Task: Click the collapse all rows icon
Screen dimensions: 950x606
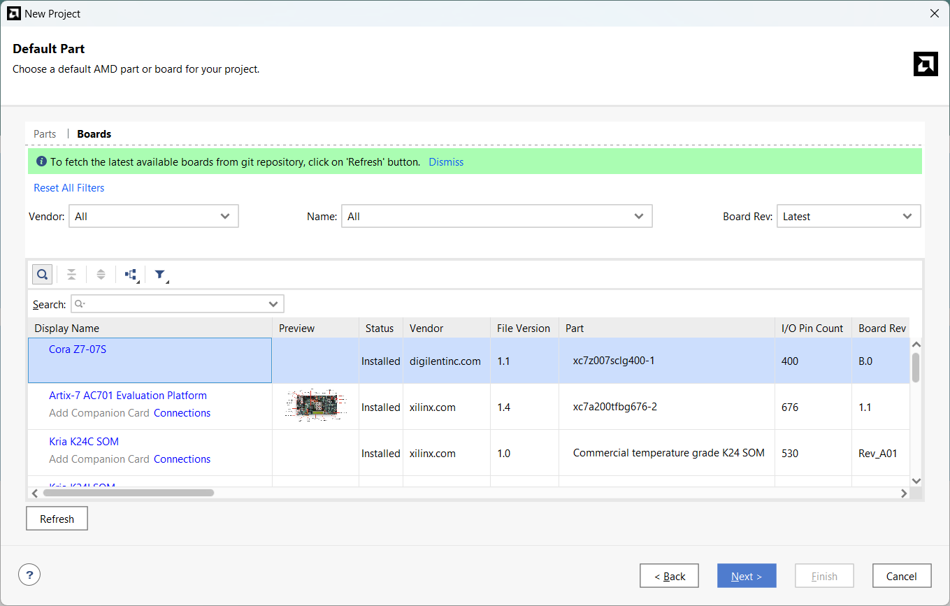Action: (x=71, y=275)
